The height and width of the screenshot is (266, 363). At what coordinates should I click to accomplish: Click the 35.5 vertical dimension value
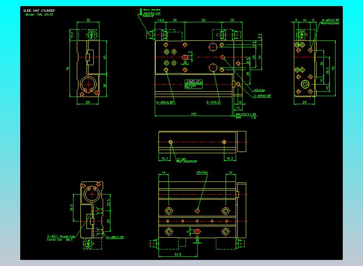pos(72,207)
